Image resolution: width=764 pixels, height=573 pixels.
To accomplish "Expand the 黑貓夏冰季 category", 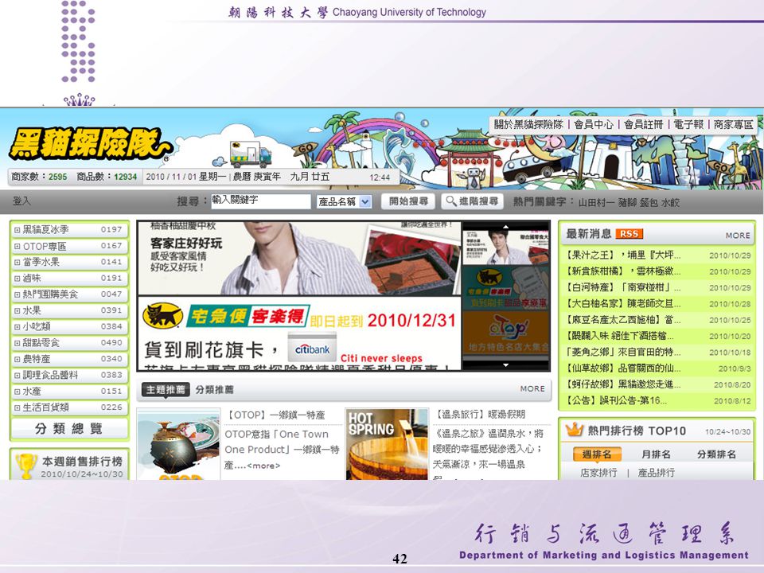I will click(17, 229).
